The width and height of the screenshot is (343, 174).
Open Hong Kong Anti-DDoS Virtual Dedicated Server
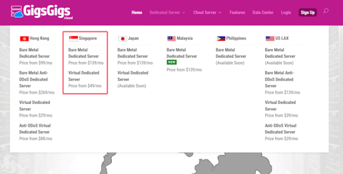(35, 129)
